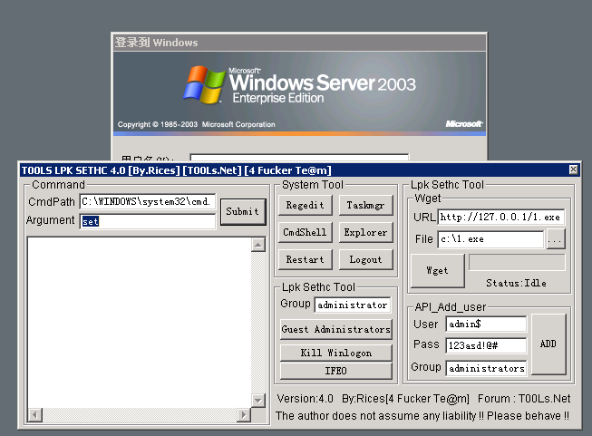Close the TOOLS LPK SETHC window
This screenshot has width=592, height=436.
(x=573, y=170)
